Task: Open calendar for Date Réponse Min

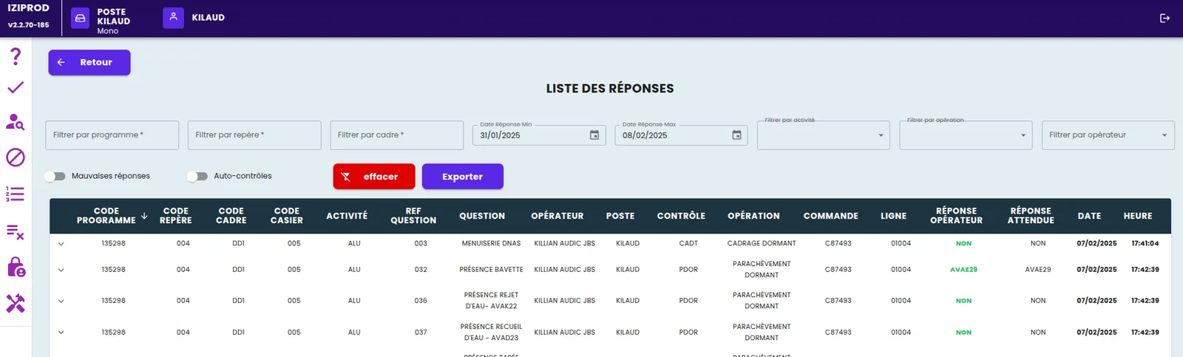Action: (594, 135)
